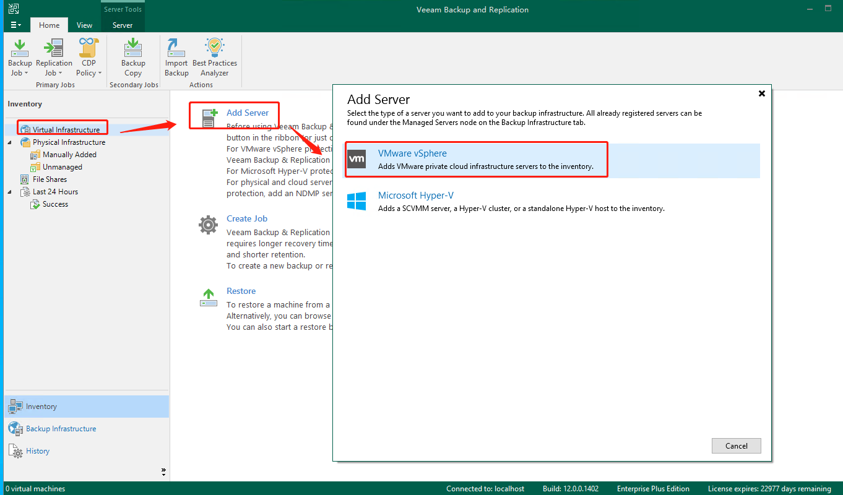Open the Replication Job dropdown arrow
The width and height of the screenshot is (843, 495).
tap(61, 73)
